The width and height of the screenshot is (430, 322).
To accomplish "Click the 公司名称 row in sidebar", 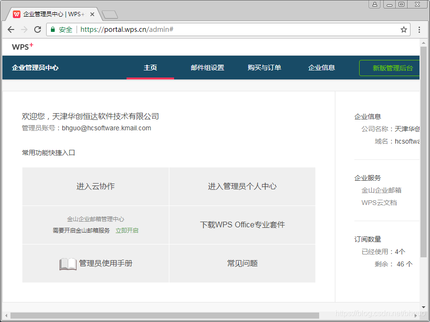I will click(x=390, y=129).
